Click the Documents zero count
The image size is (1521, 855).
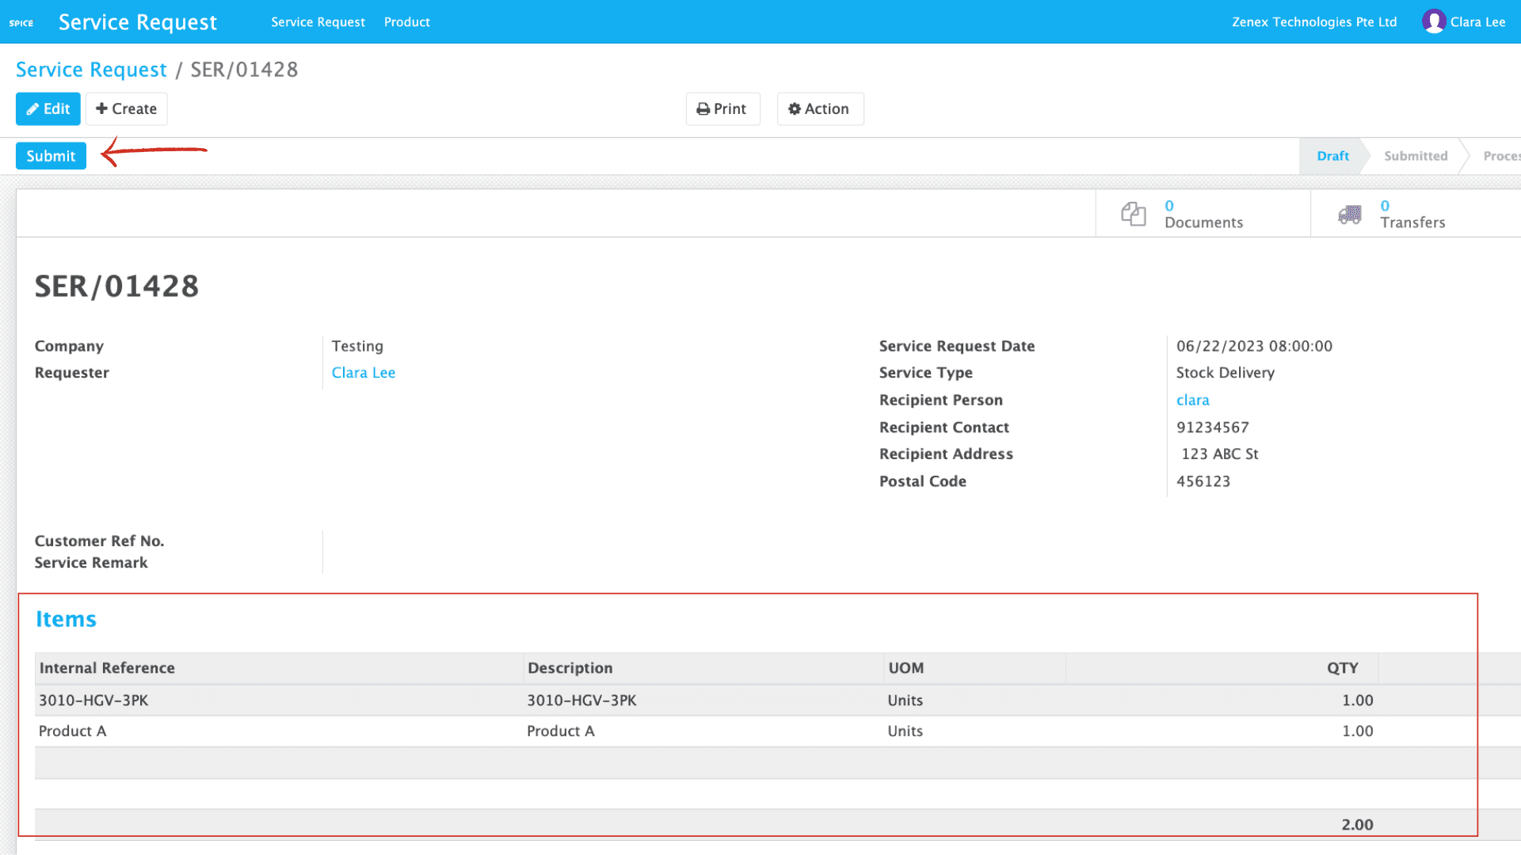[1169, 205]
